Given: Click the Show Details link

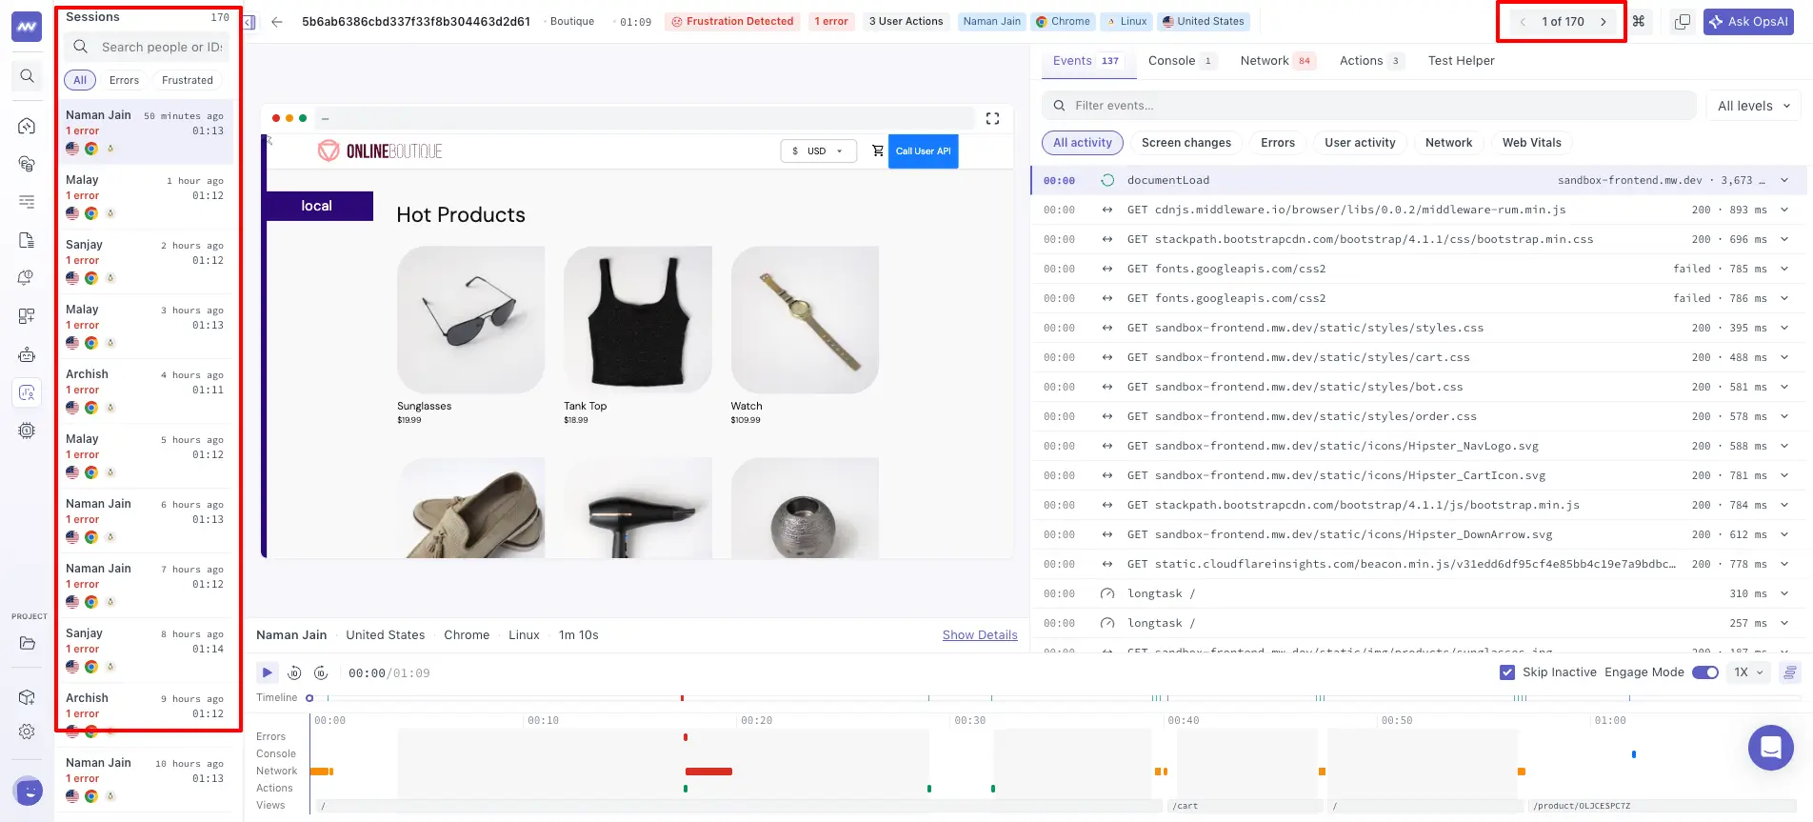Looking at the screenshot, I should pyautogui.click(x=980, y=635).
